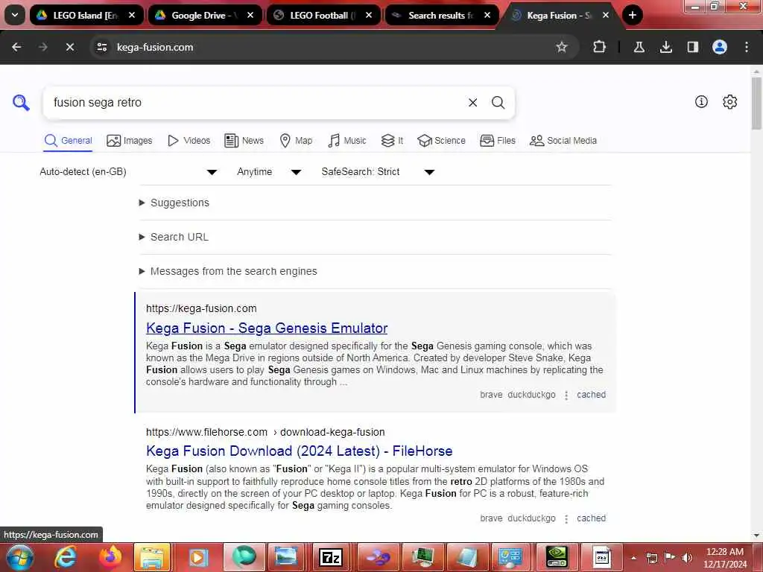
Task: Click the volume speaker tray icon
Action: (x=688, y=557)
